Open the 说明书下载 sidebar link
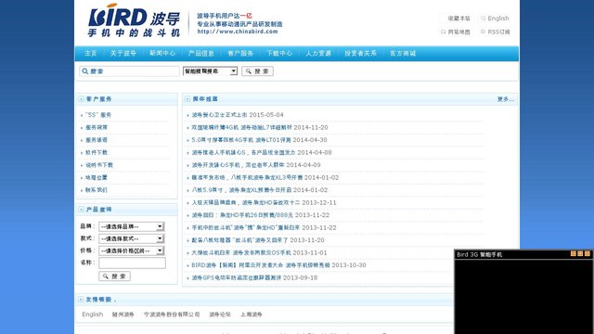This screenshot has height=334, width=594. [99, 165]
